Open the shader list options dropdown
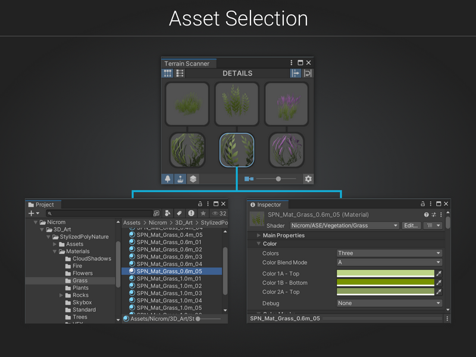This screenshot has height=357, width=476. pos(433,226)
